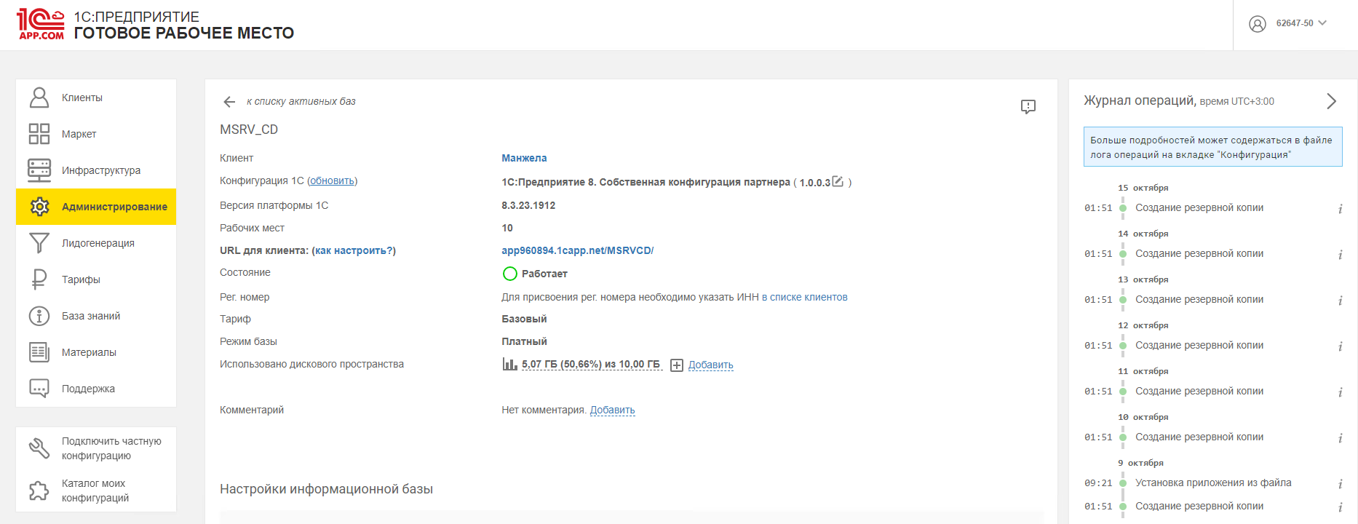Click как настроить? link
Image resolution: width=1358 pixels, height=524 pixels.
[x=354, y=250]
